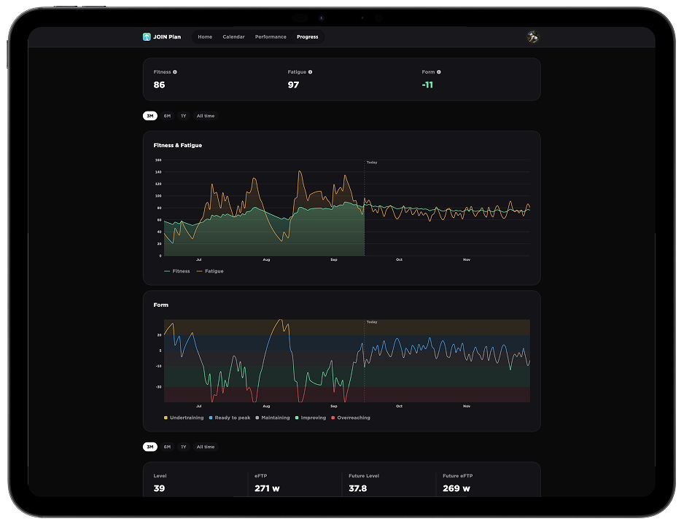
Task: Switch to 6M range above the Level stats card
Action: 167,447
